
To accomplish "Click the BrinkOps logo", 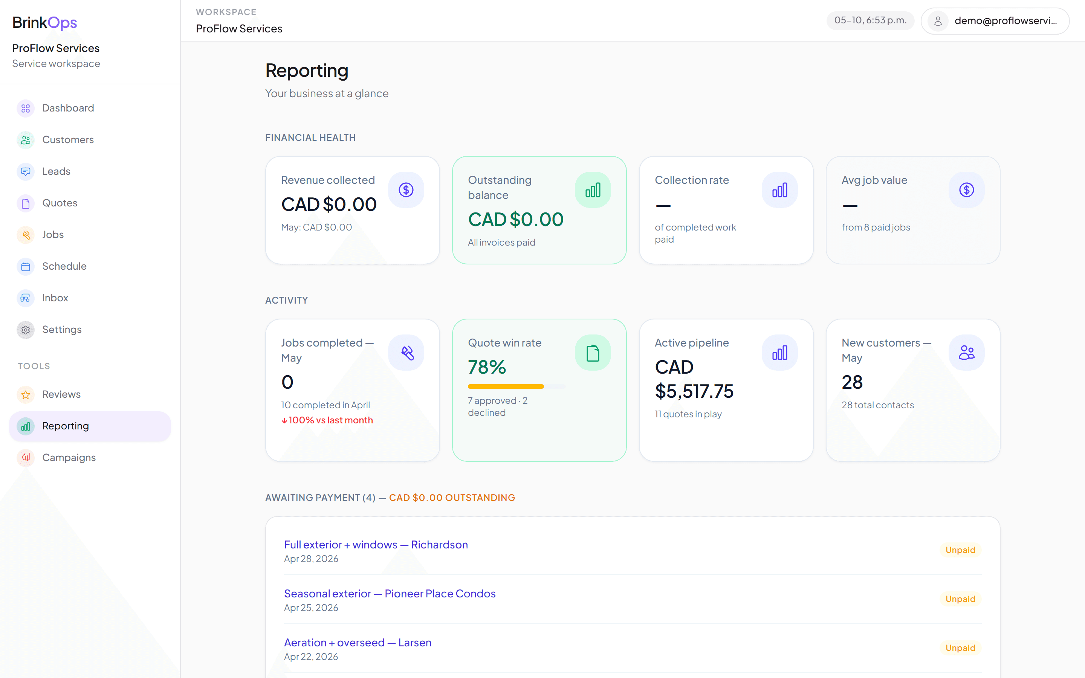I will point(44,23).
